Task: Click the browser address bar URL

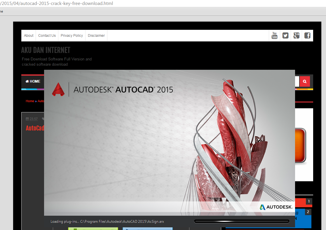Action: [57, 3]
